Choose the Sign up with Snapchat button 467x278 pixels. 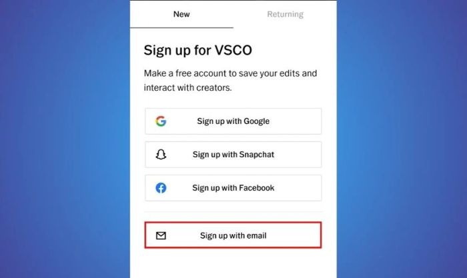[233, 155]
